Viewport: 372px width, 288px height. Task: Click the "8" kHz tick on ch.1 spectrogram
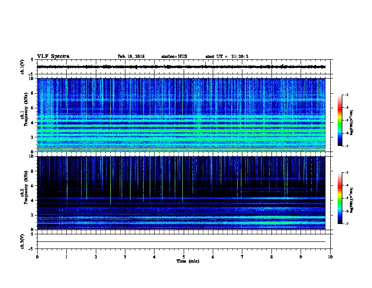[x=33, y=93]
